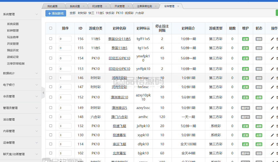Viewport: 278px width, 162px height.
Task: Toggle the 启用 status badge for 极速飞艇
Action: tap(259, 126)
